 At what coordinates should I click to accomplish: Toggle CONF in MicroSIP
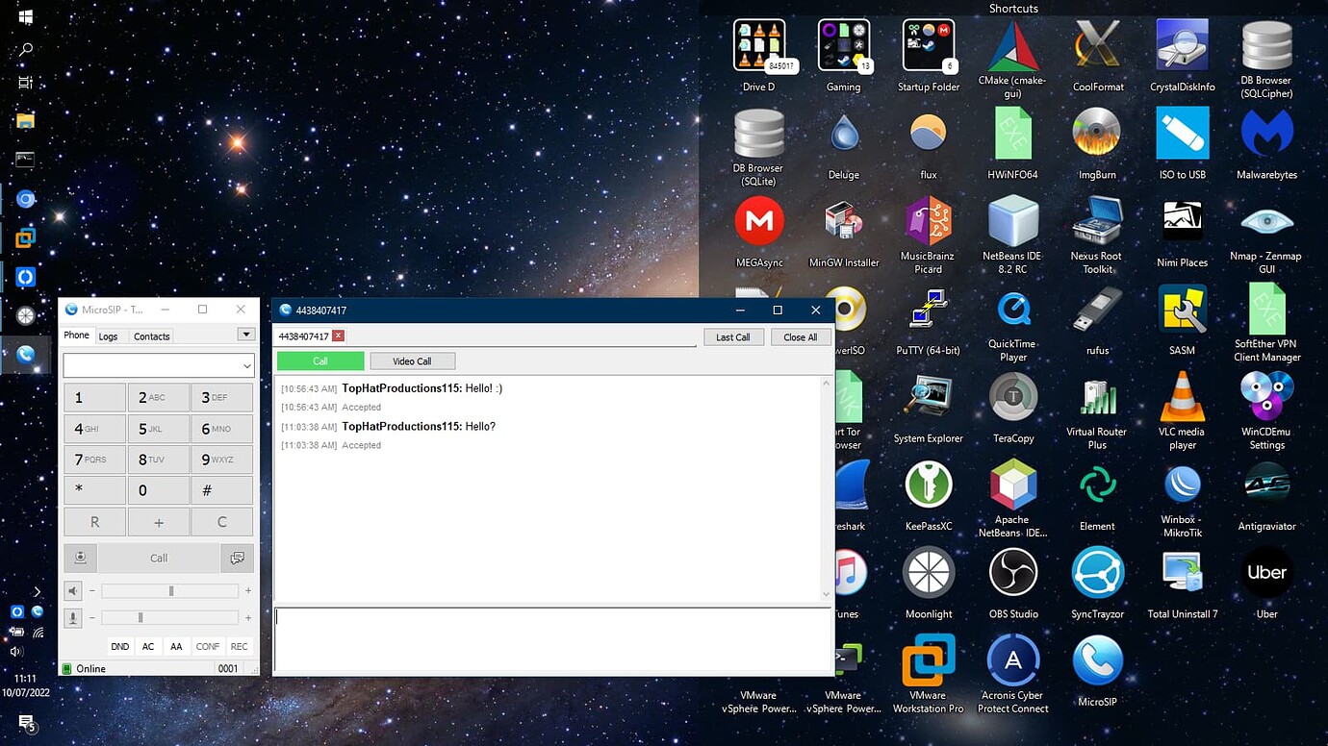[x=208, y=646]
